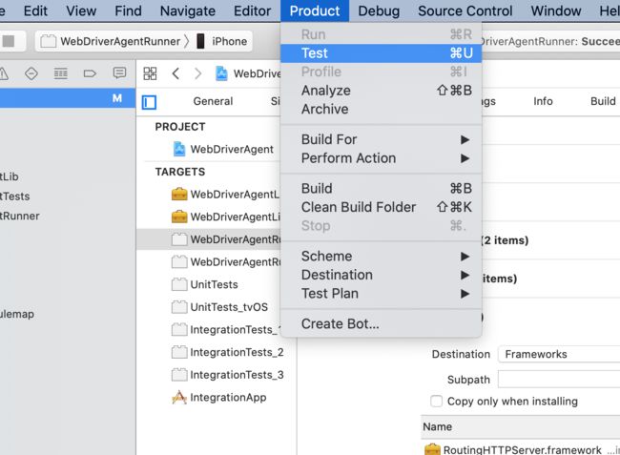Expand the Scheme submenu
620x455 pixels.
[x=382, y=257]
